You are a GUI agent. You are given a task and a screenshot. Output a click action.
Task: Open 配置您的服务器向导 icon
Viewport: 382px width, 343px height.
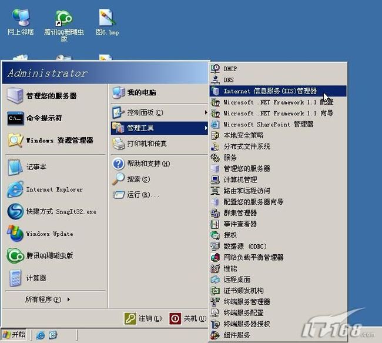[x=215, y=202]
